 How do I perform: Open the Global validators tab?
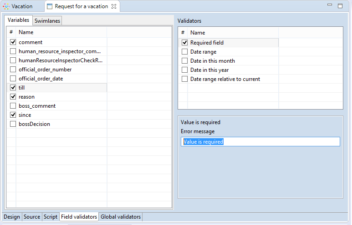point(121,217)
